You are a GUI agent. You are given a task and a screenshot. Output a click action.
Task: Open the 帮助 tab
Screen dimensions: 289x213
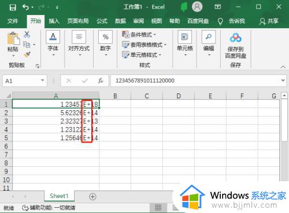click(x=175, y=21)
